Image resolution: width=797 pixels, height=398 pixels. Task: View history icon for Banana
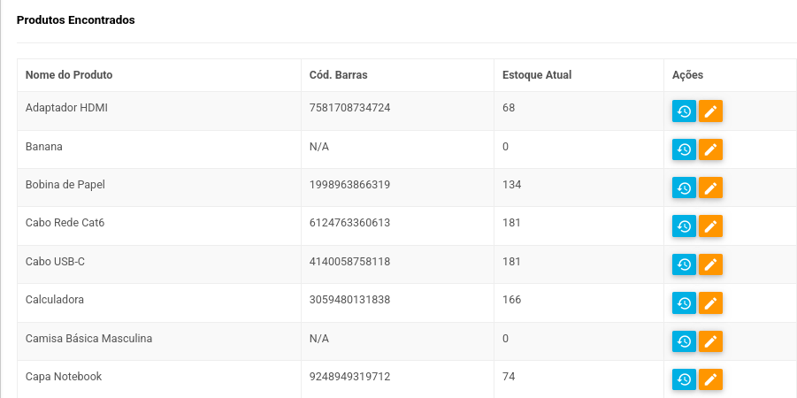(684, 149)
